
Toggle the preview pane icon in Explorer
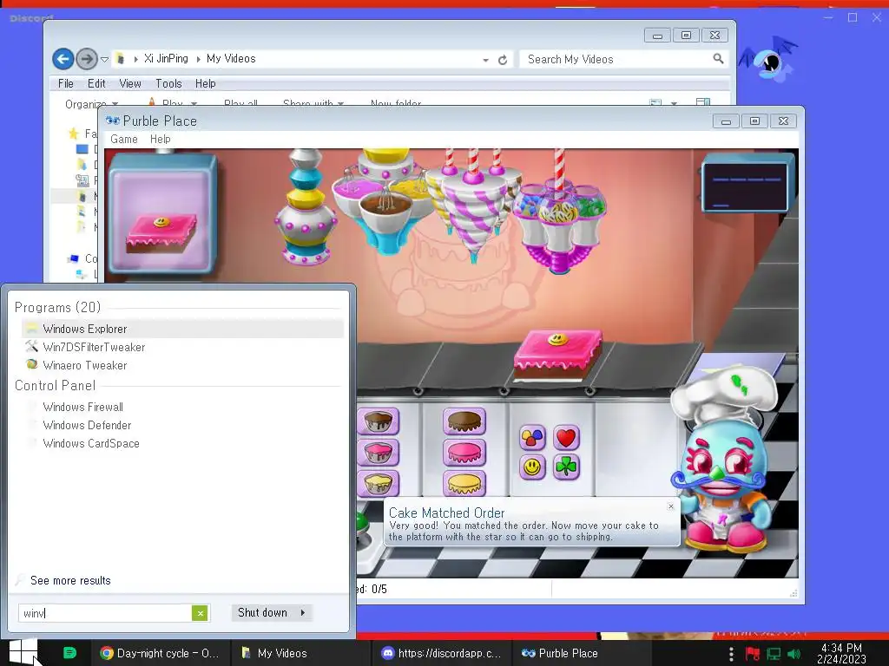[x=703, y=102]
